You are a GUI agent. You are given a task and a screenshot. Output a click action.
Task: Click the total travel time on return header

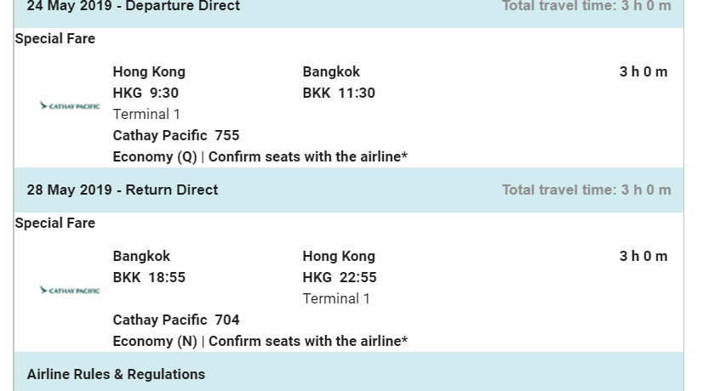point(586,190)
